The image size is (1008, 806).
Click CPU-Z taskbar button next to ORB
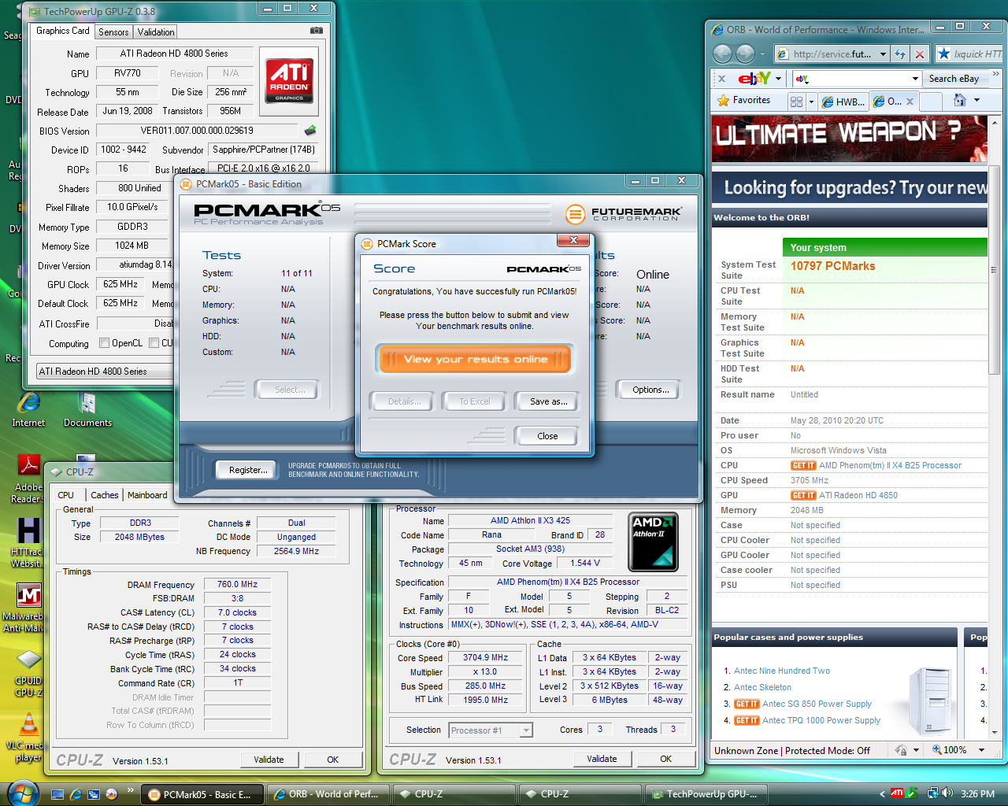coord(454,794)
